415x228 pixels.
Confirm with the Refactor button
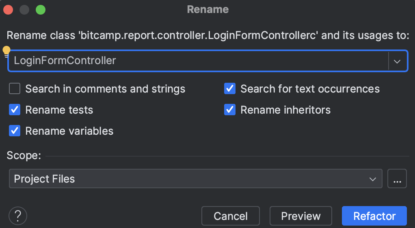point(374,216)
